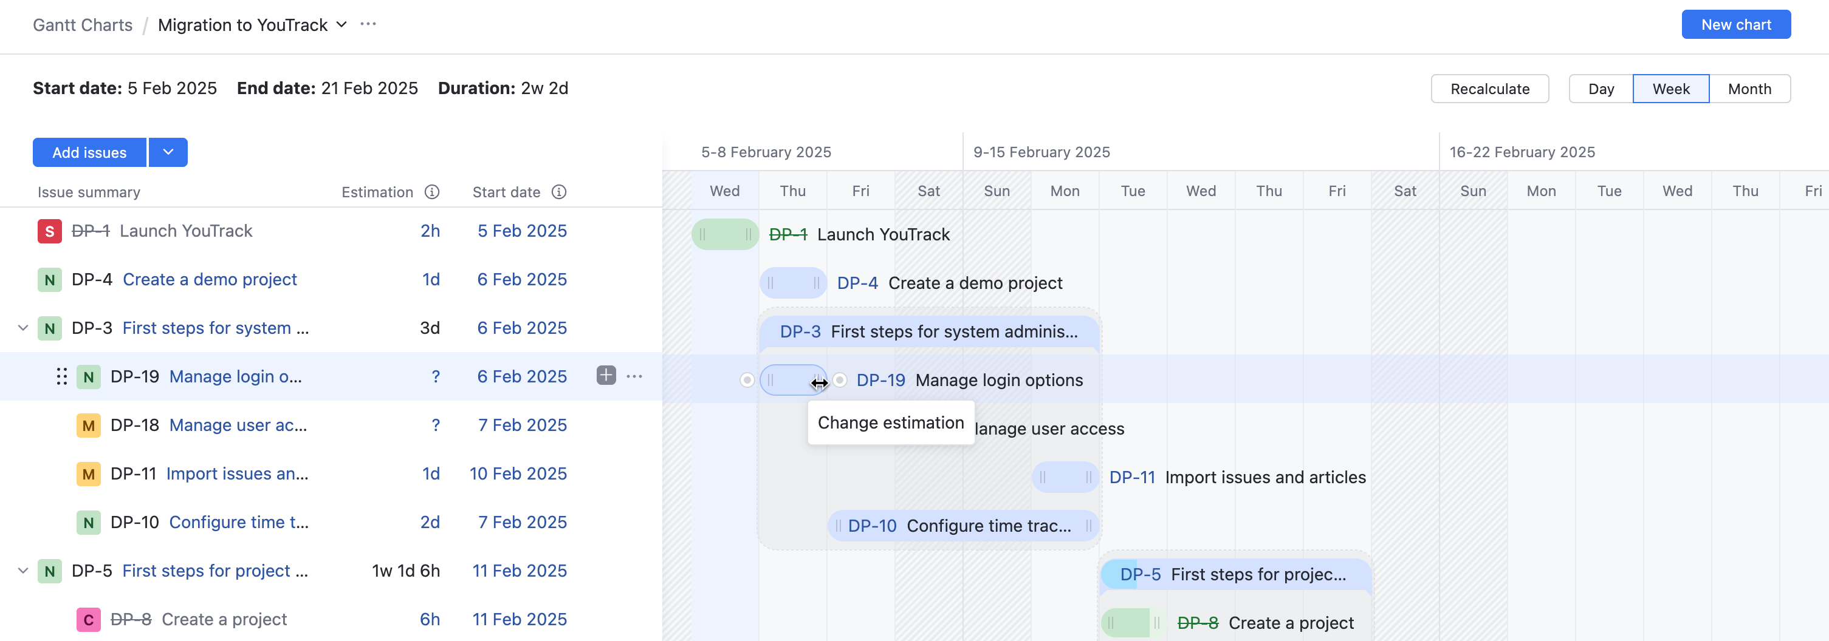Click the 5 Feb 2025 start date for DP-1
1829x641 pixels.
pos(522,231)
